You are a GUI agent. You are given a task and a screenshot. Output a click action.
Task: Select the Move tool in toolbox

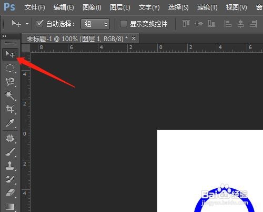(x=10, y=54)
